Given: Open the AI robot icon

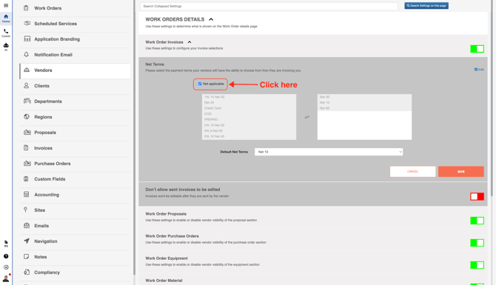Looking at the screenshot, I should 6,47.
